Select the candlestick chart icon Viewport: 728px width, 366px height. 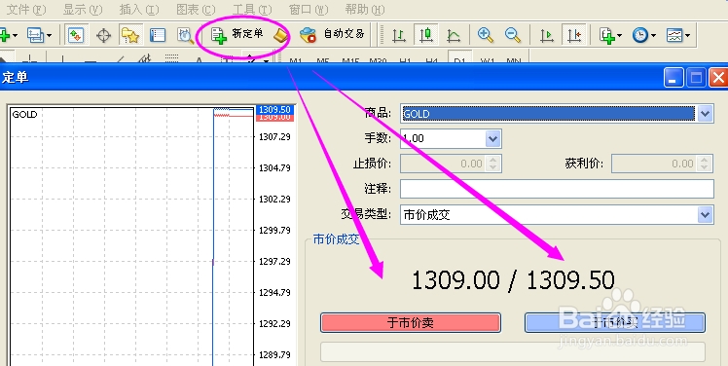pos(425,35)
